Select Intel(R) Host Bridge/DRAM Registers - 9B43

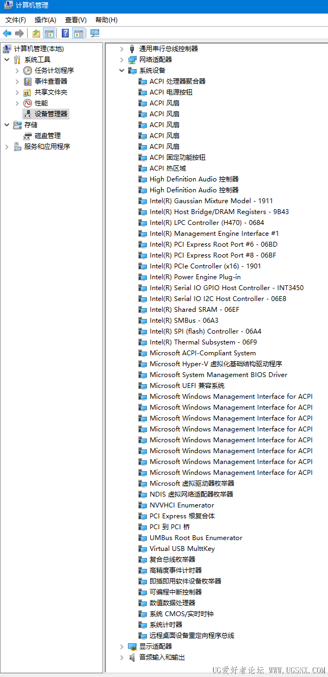(219, 212)
